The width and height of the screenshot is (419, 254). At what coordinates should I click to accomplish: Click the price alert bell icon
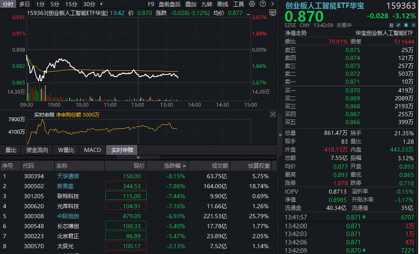(405, 25)
